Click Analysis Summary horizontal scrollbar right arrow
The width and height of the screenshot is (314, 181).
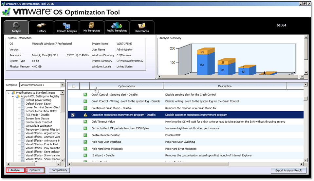click(302, 77)
